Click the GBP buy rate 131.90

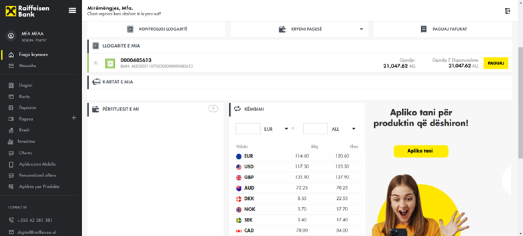pos(302,177)
